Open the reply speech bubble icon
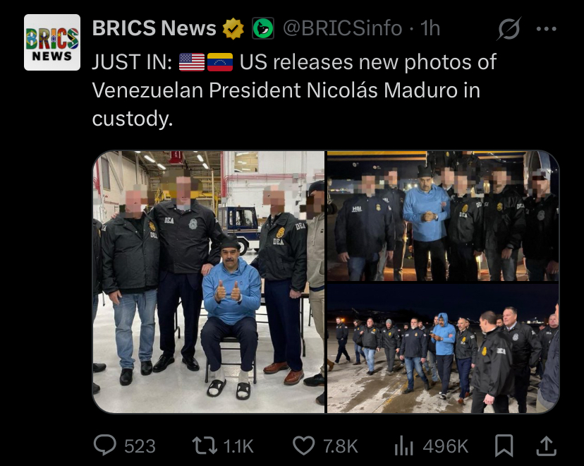This screenshot has height=466, width=584. pos(104,446)
